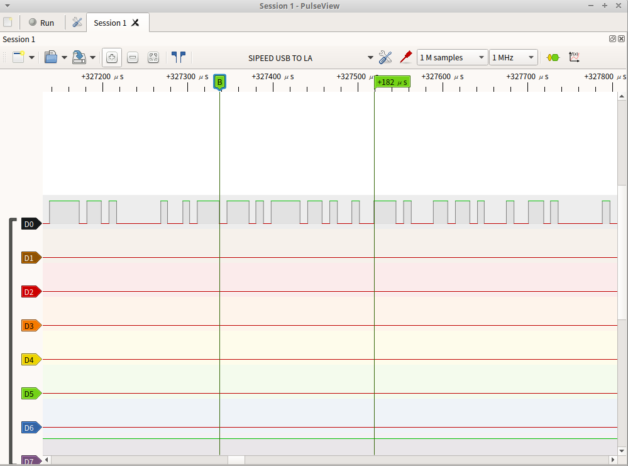This screenshot has height=466, width=628.
Task: Add a protocol decoder
Action: tap(553, 58)
